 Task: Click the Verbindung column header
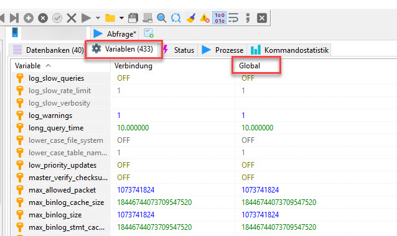(x=172, y=66)
